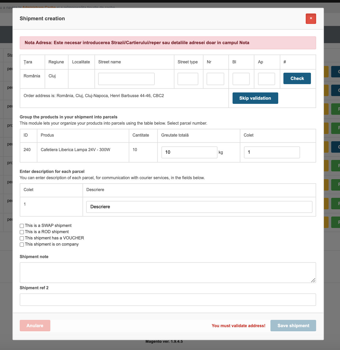The width and height of the screenshot is (340, 350).
Task: Focus the Street name input field
Action: (126, 79)
